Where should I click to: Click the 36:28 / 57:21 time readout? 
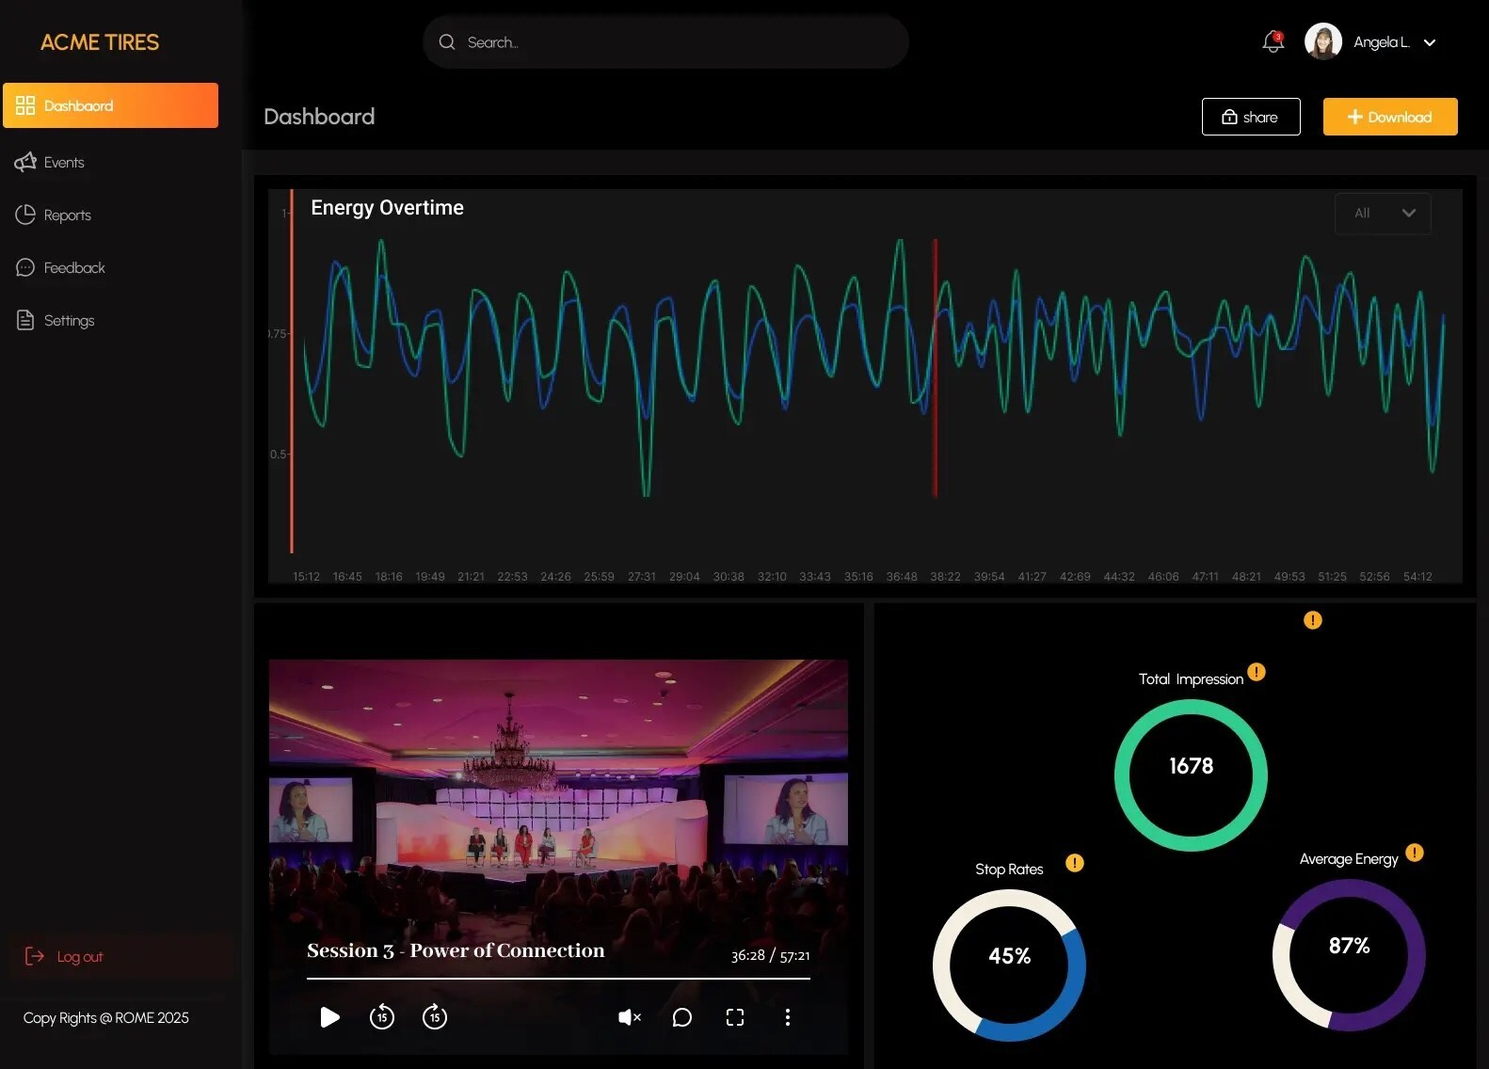[770, 955]
